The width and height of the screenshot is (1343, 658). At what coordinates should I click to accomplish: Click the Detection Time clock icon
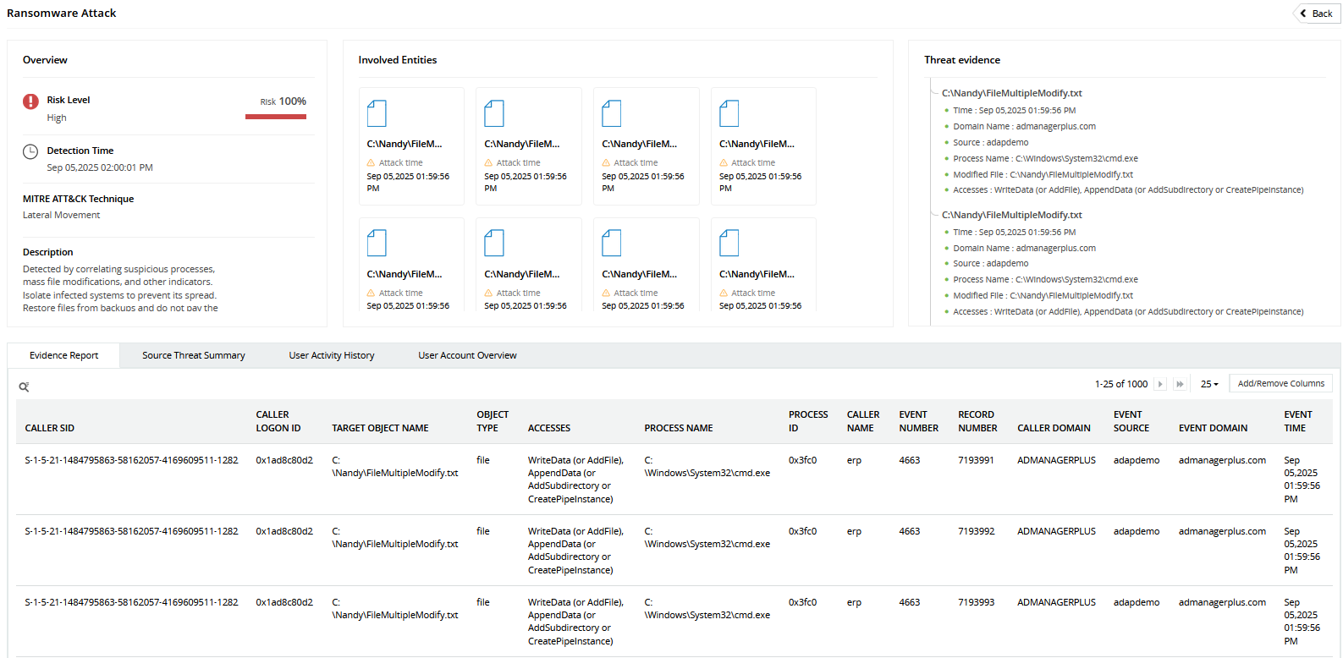tap(30, 151)
